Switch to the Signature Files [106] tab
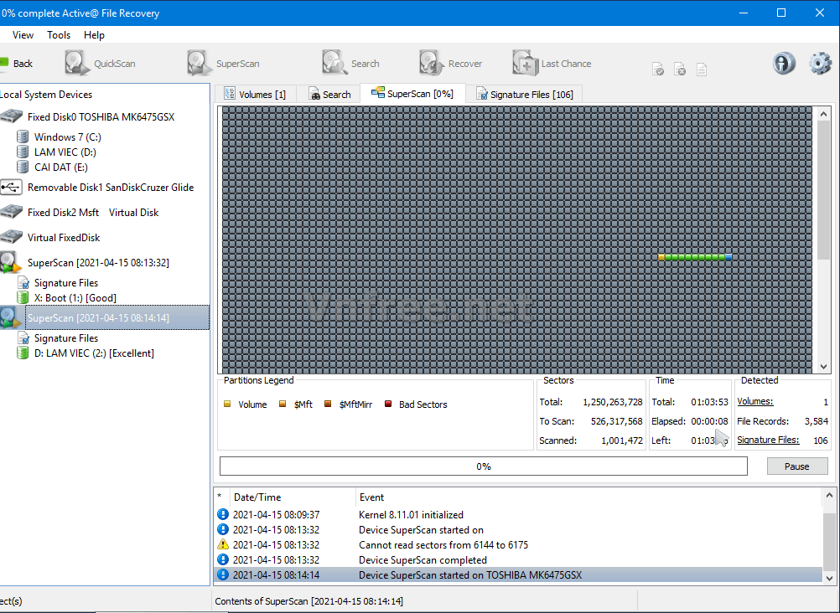Viewport: 840px width, 613px height. coord(524,95)
